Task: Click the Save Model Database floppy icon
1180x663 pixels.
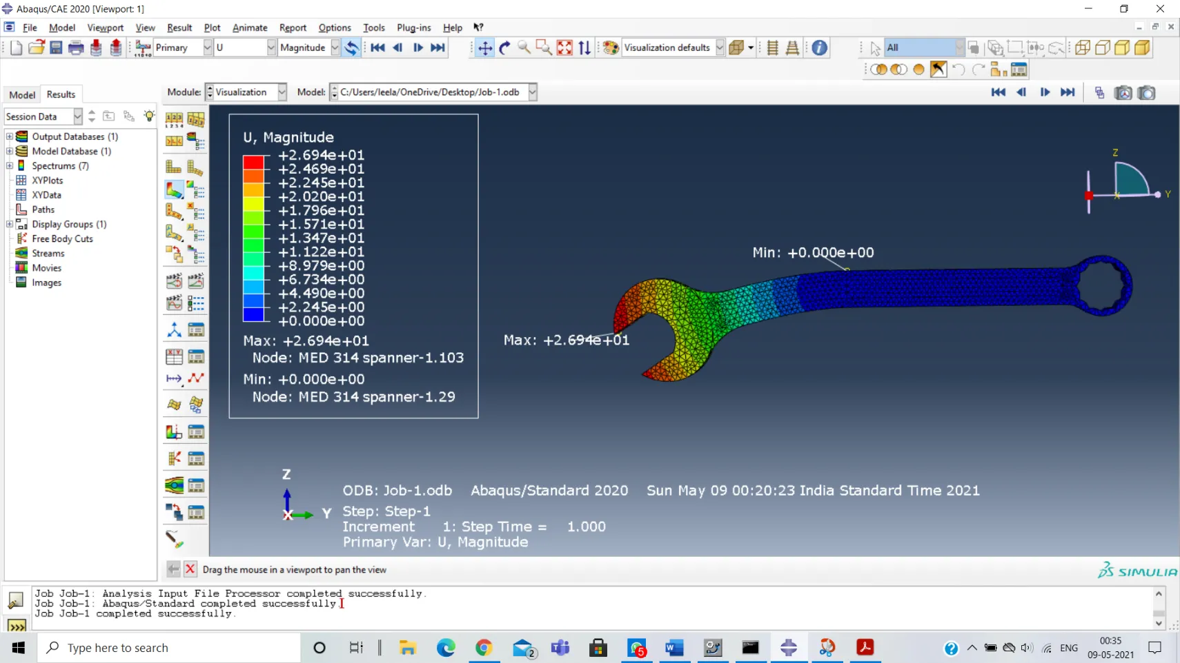Action: tap(56, 48)
